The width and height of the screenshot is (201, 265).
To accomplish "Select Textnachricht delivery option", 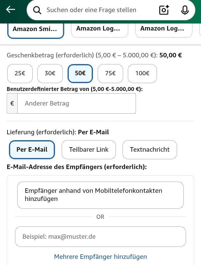I will 150,149.
